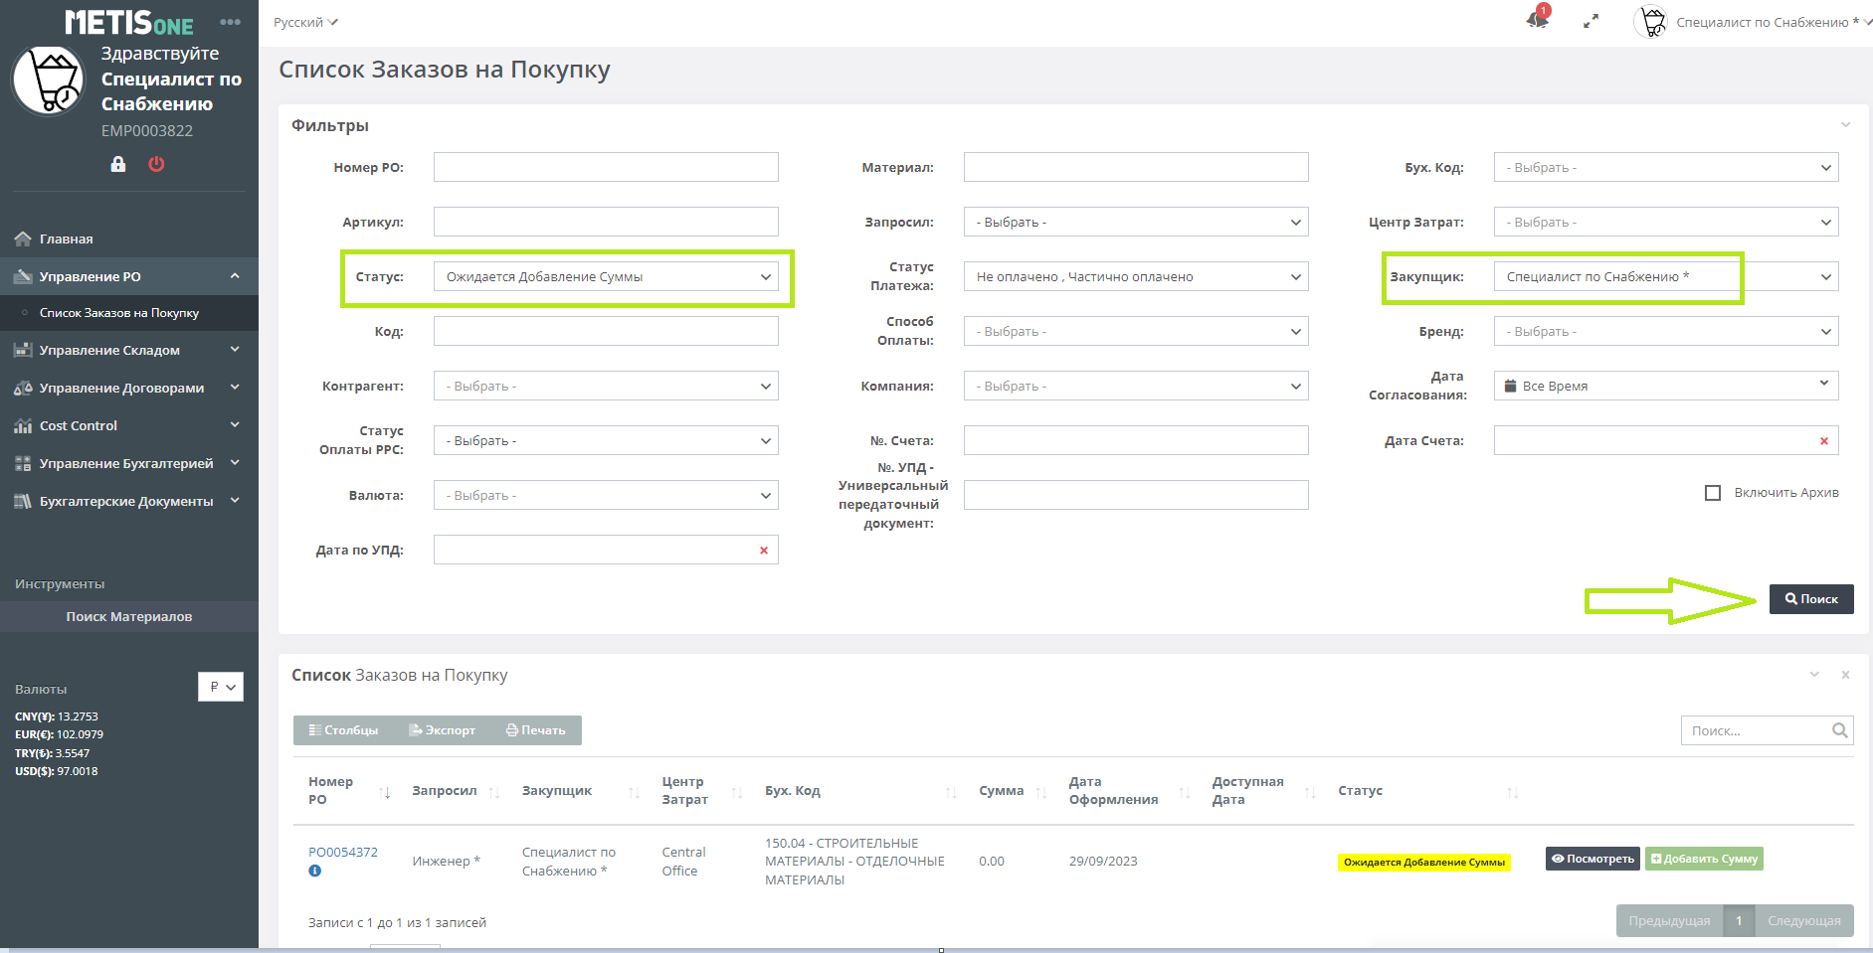This screenshot has height=953, width=1873.
Task: Click the user avatar icon in top bar
Action: [x=1651, y=22]
